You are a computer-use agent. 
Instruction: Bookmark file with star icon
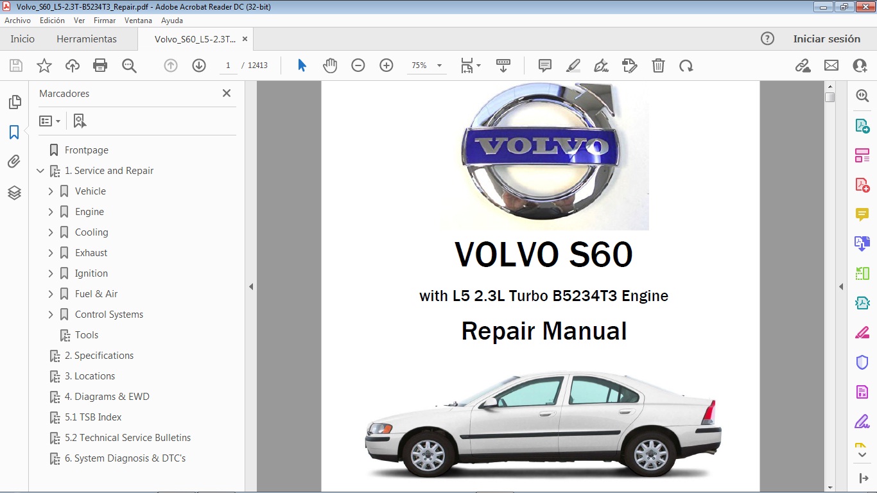[44, 65]
